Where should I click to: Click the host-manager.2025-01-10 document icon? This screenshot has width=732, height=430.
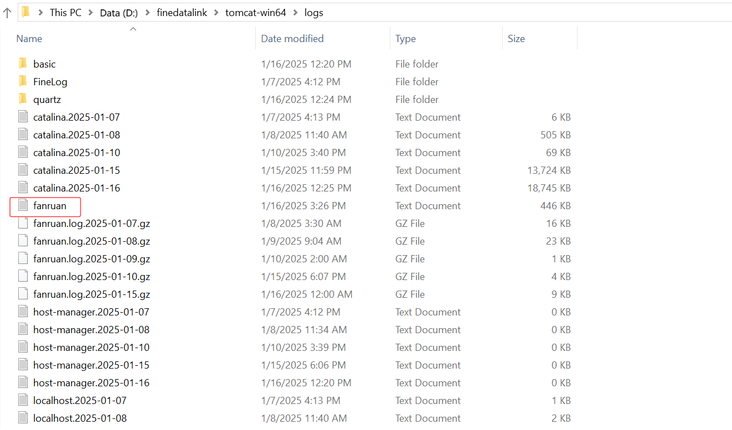click(23, 347)
